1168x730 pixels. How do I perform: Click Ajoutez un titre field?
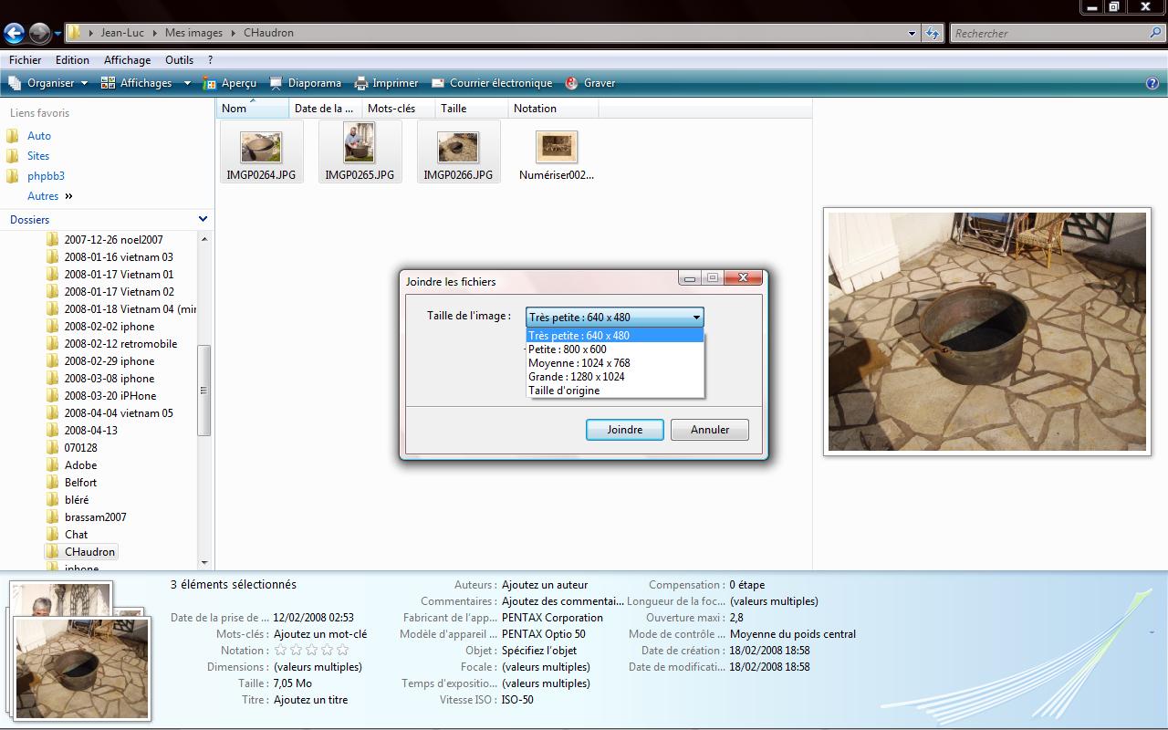[x=310, y=700]
